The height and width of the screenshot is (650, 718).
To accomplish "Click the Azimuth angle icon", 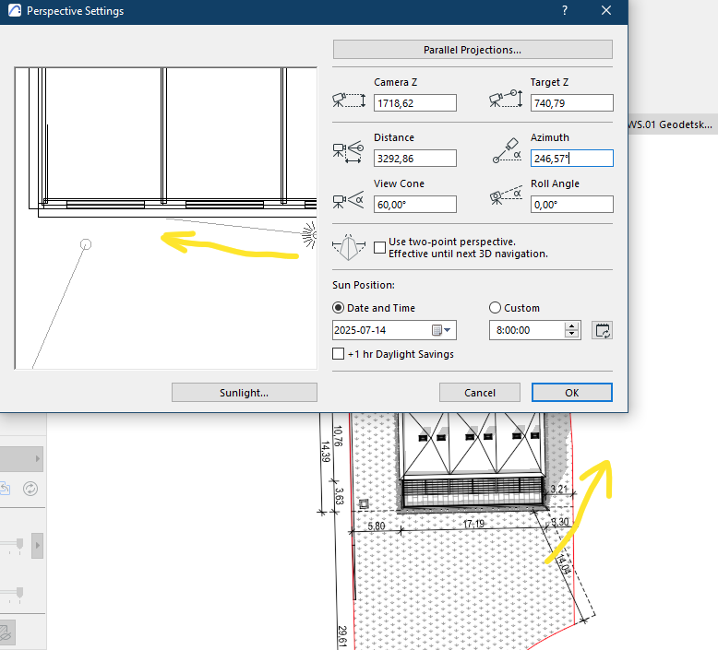I will click(x=507, y=150).
